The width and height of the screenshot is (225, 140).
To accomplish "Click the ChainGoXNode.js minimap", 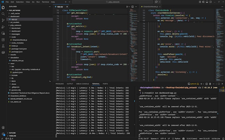I will 219,45.
